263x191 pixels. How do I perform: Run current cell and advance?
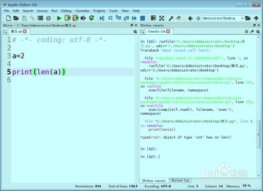[76, 18]
